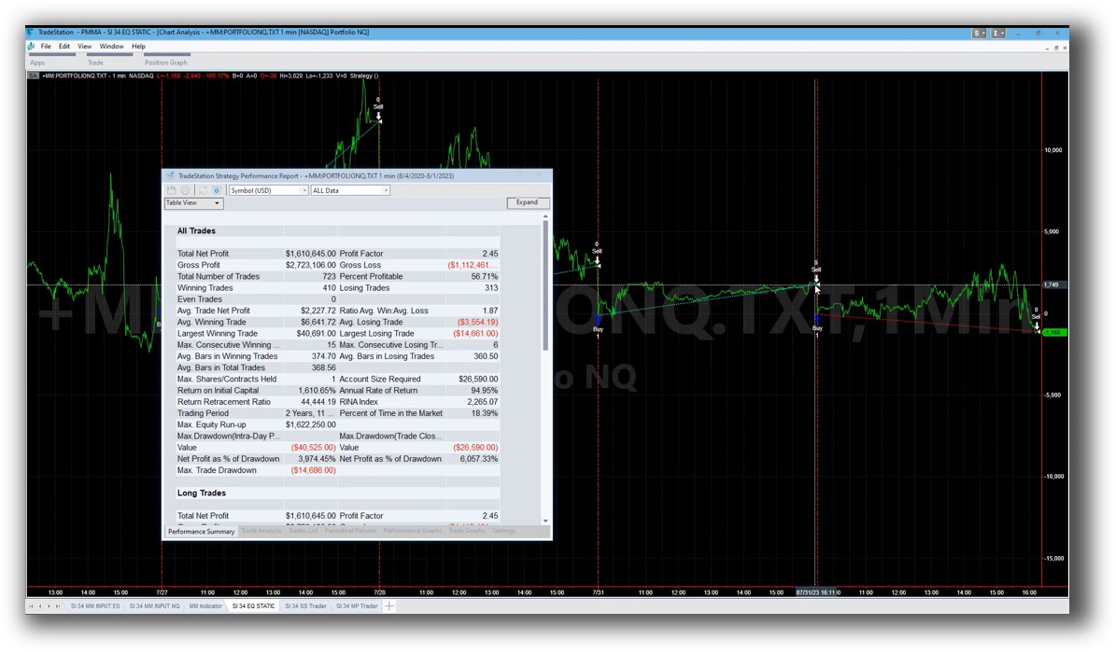Open the Table View dropdown
Screen dimensions: 1116x652
(x=217, y=202)
